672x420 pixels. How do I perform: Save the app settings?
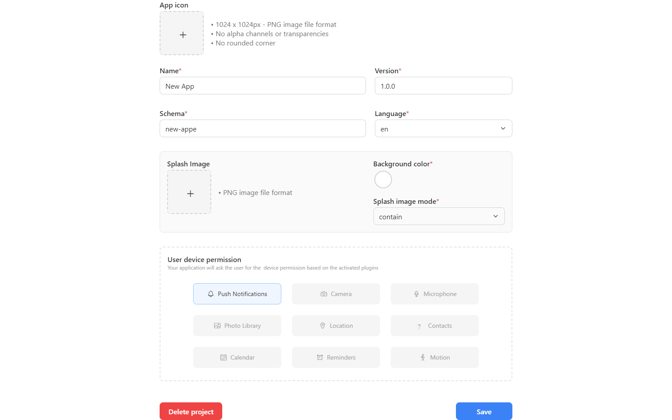(x=484, y=411)
